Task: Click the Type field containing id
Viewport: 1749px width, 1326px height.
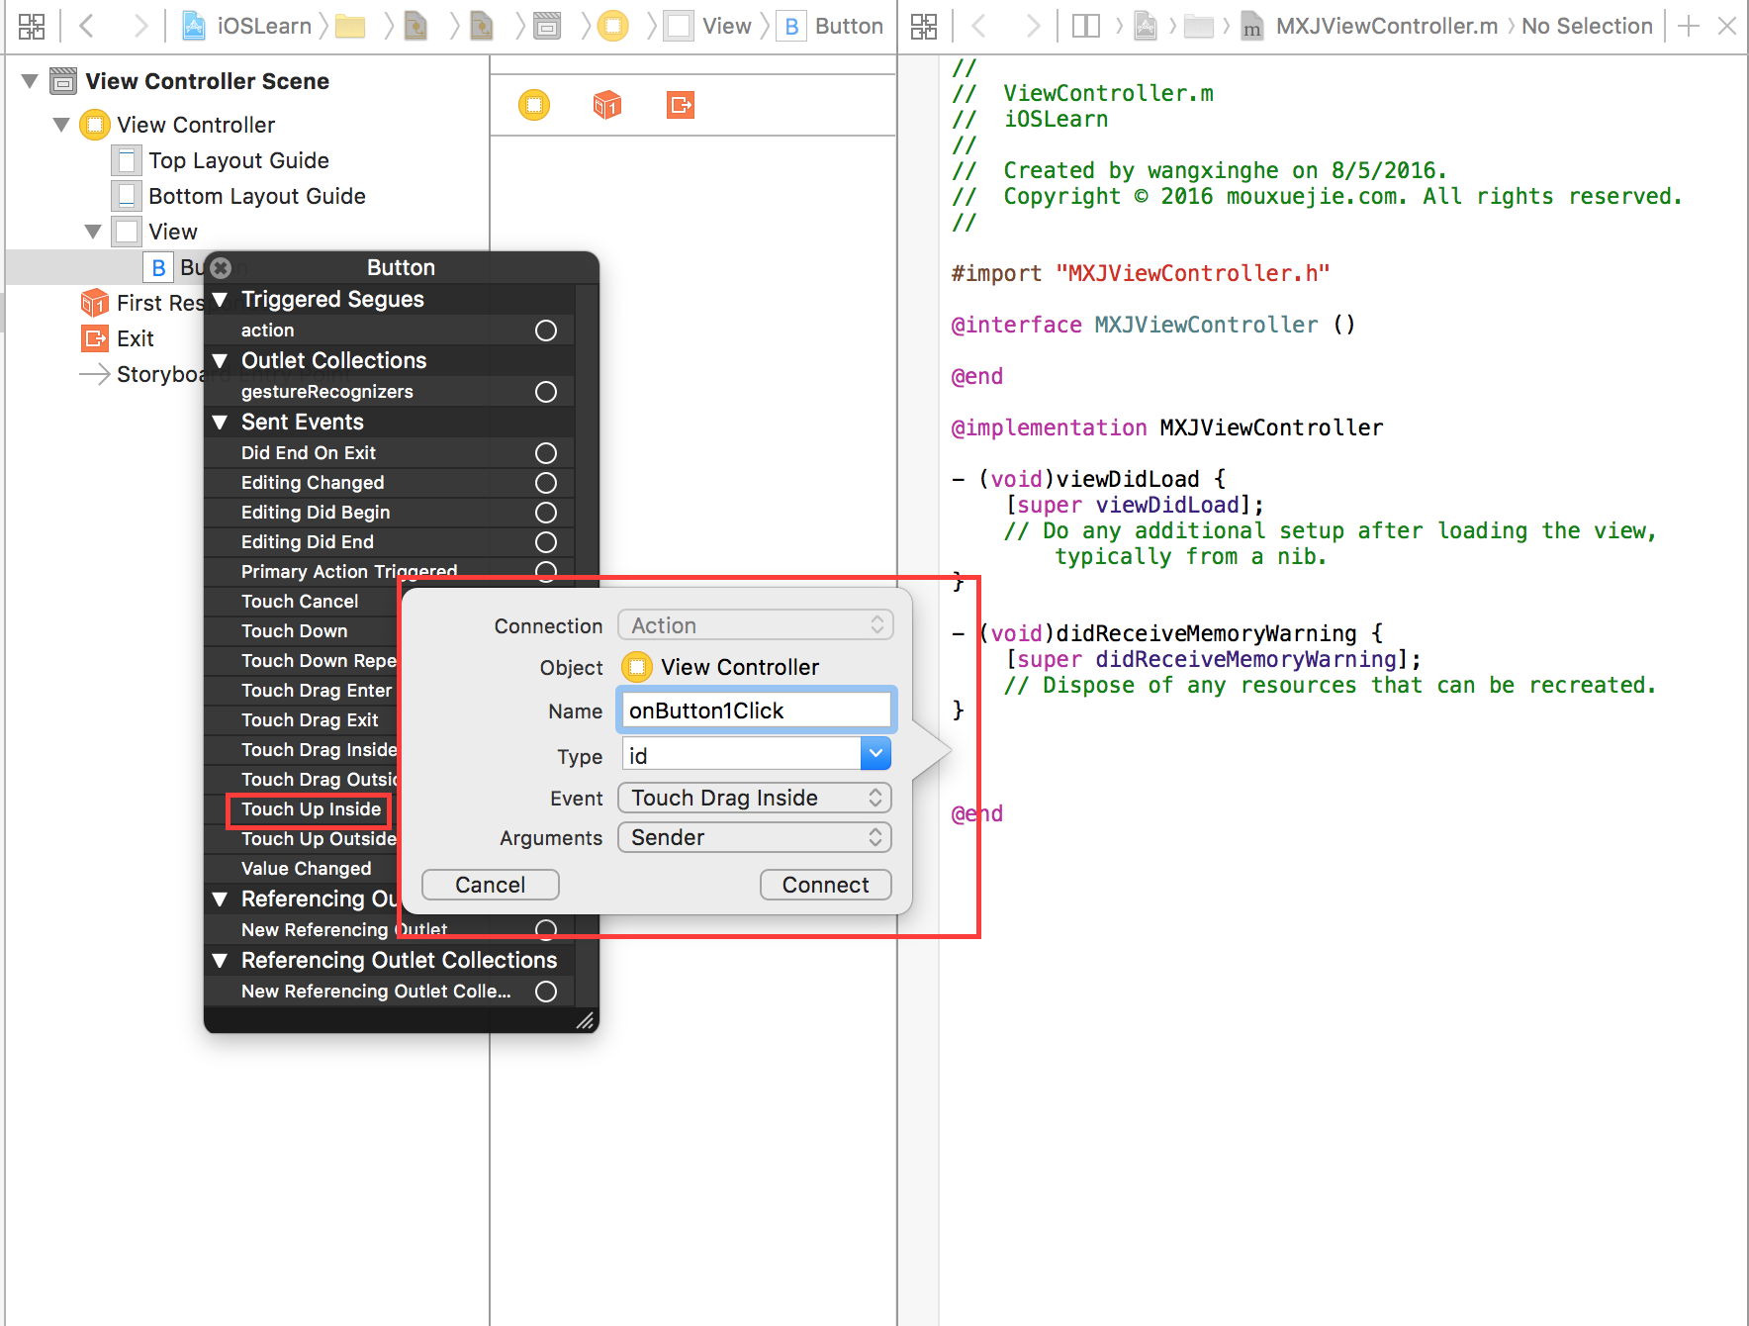Action: pos(742,755)
